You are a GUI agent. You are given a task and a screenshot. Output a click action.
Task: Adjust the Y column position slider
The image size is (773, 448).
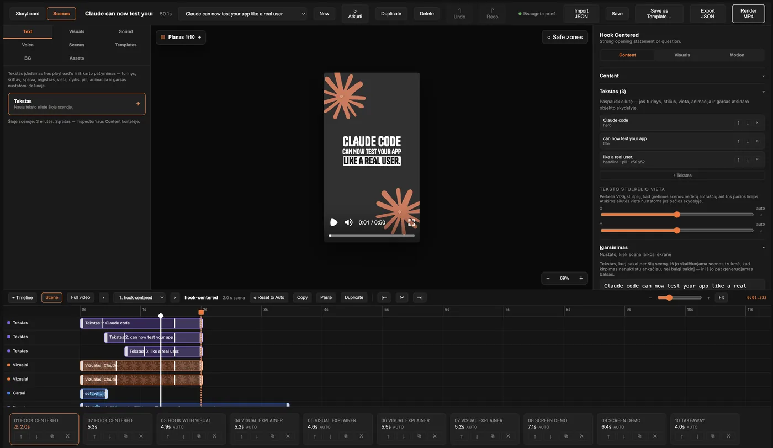click(677, 231)
